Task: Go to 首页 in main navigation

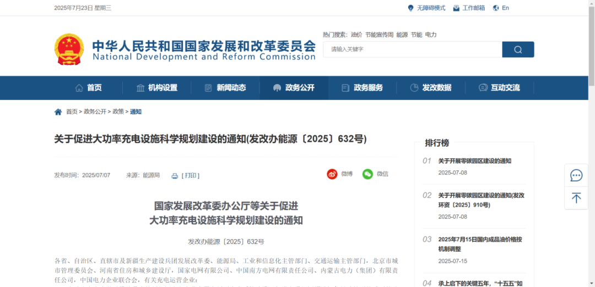Action: click(x=88, y=88)
